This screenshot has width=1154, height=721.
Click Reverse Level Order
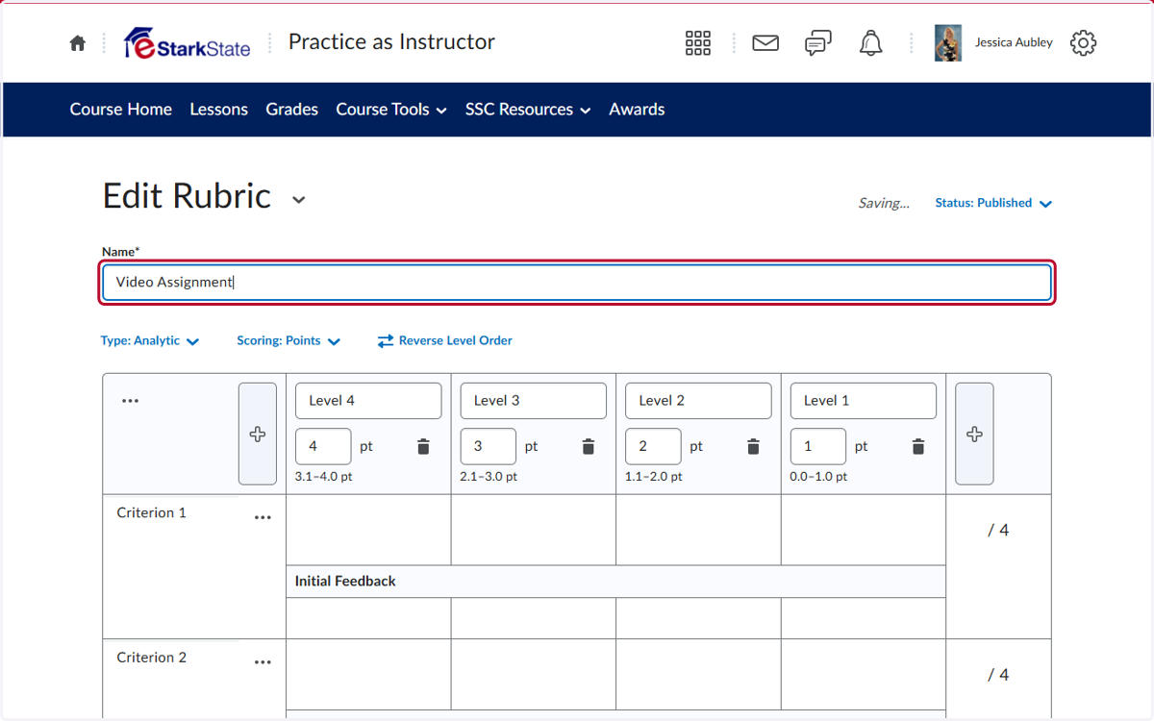[x=444, y=340]
